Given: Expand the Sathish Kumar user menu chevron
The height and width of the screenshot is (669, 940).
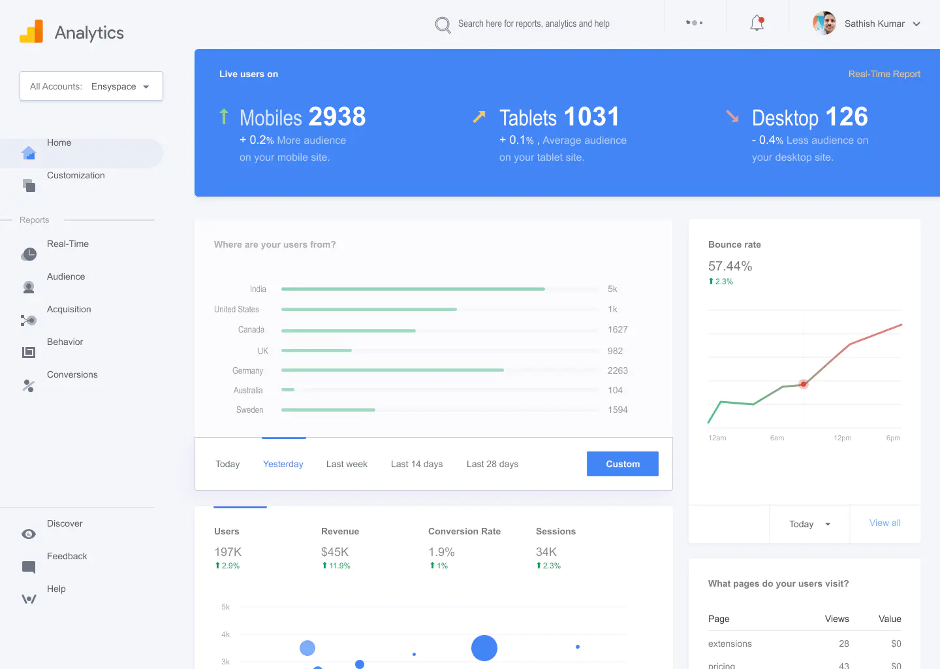Looking at the screenshot, I should coord(916,24).
